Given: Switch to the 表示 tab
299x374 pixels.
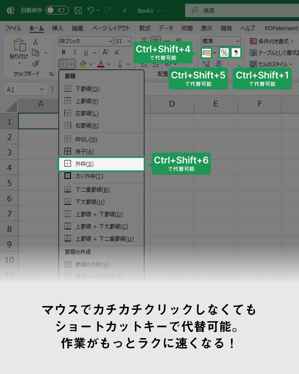Looking at the screenshot, I should 206,28.
